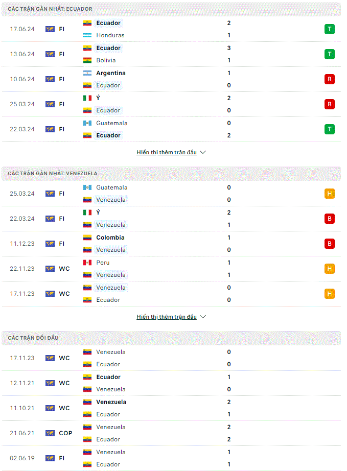347x471 pixels.
Task: Click the Argentina flag icon
Action: click(x=87, y=73)
